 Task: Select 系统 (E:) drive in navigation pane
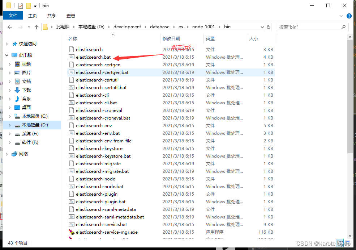[30, 134]
